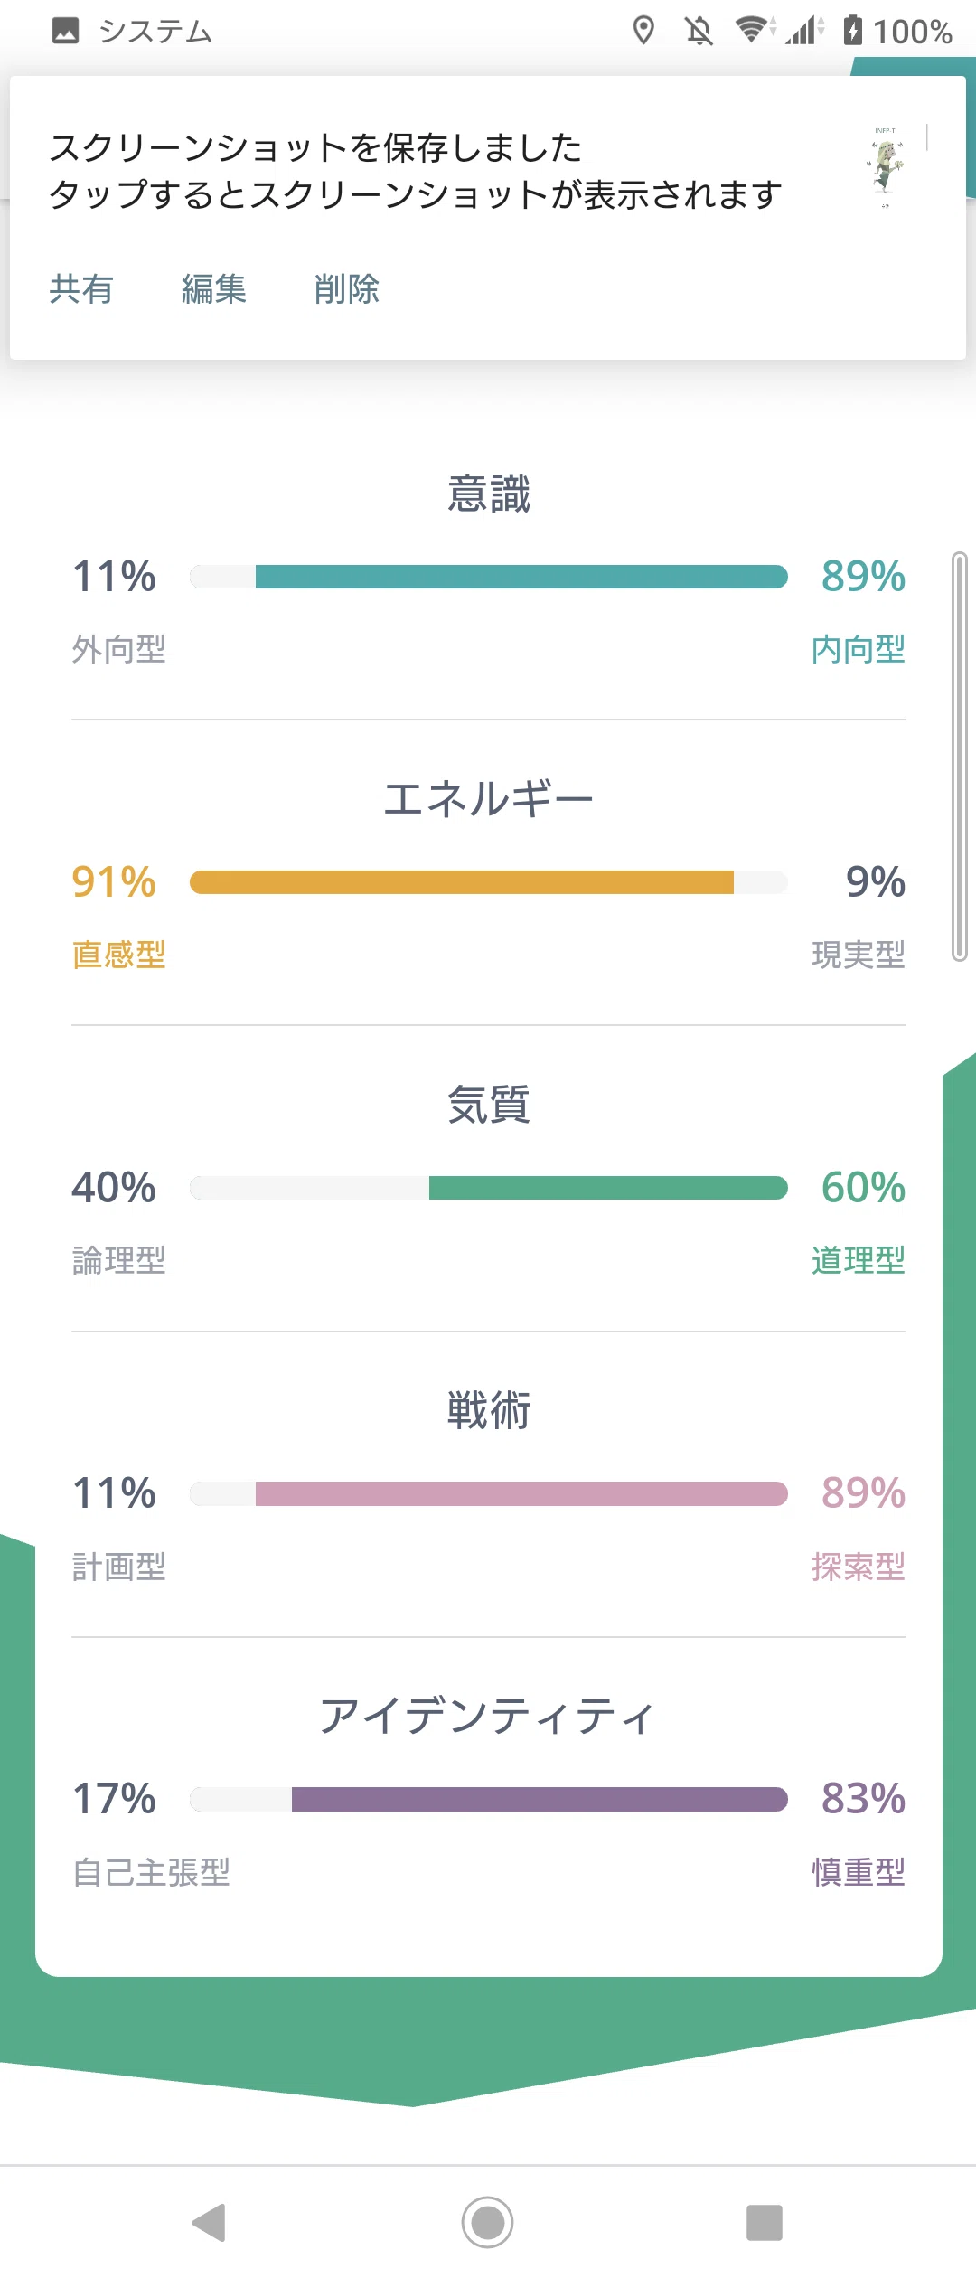The height and width of the screenshot is (2278, 976).
Task: Tap the Android home circle icon
Action: [488, 2222]
